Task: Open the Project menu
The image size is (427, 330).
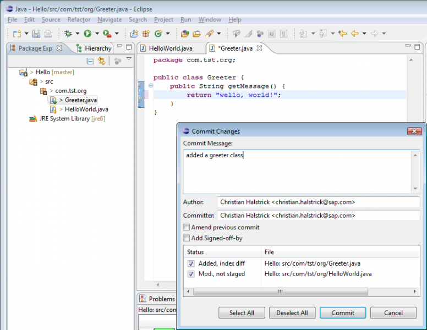Action: tap(163, 20)
